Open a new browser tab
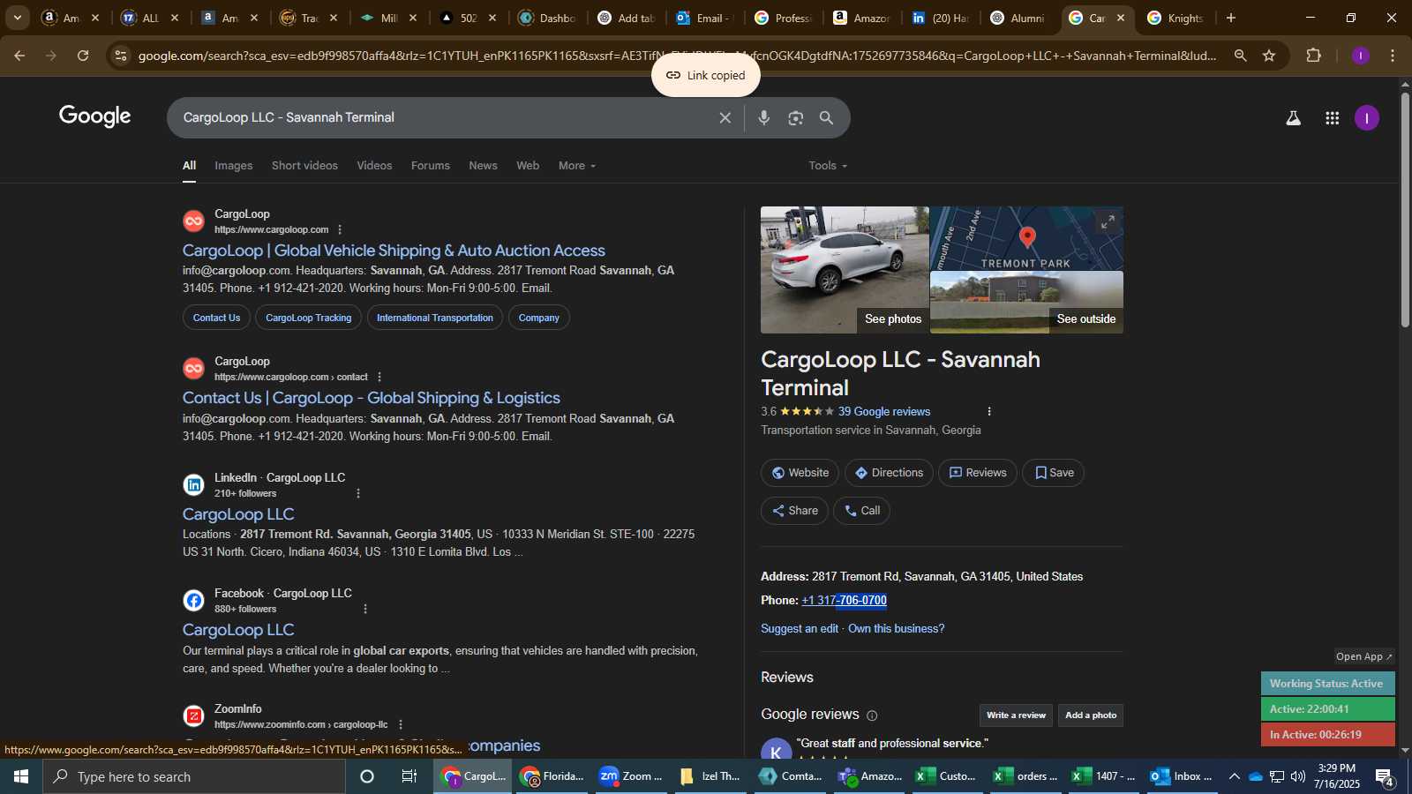 click(x=1231, y=18)
